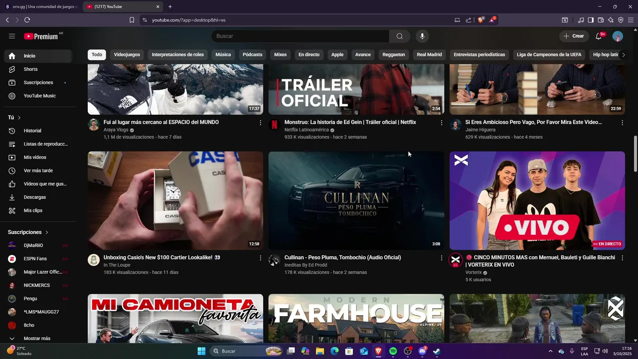This screenshot has height=359, width=638.
Task: Open options for Si Eres Ambicioso video
Action: coord(622,122)
